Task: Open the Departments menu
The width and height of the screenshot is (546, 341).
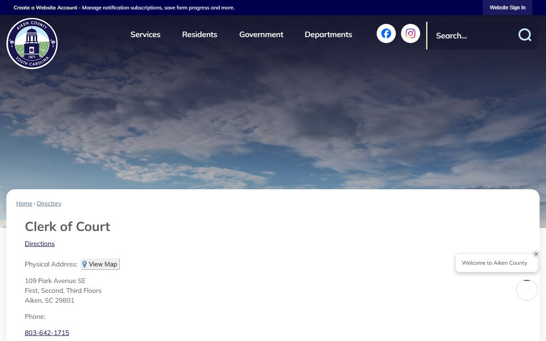Action: pos(328,35)
